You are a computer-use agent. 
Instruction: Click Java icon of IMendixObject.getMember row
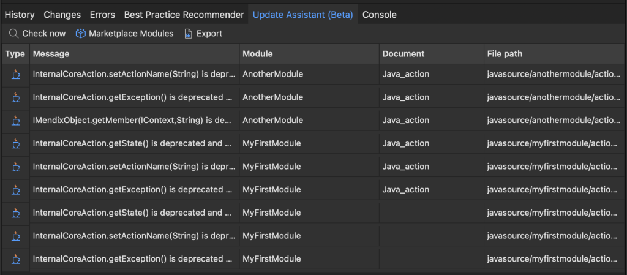[x=15, y=121]
